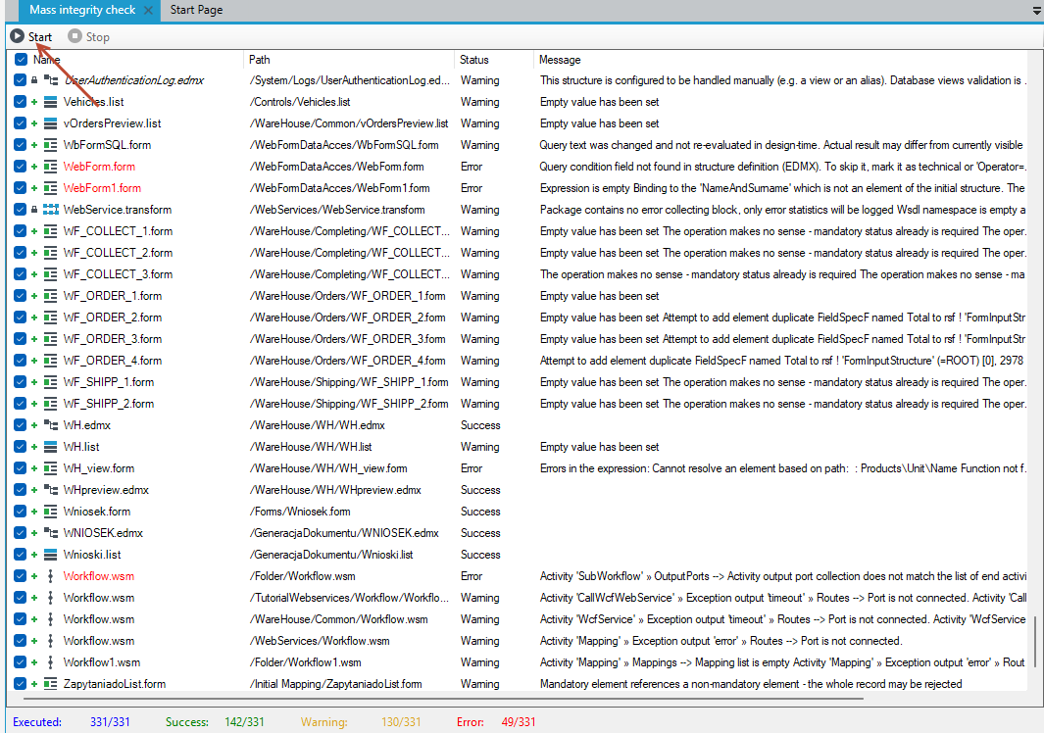Uncheck the WF_ORDER_4.form checkbox

[20, 361]
